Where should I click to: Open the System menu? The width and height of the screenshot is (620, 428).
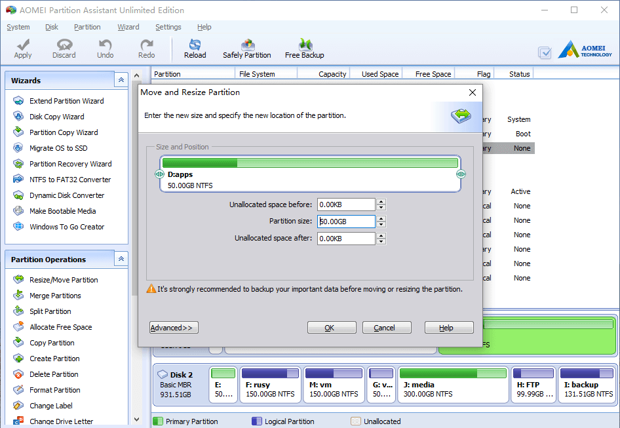18,27
